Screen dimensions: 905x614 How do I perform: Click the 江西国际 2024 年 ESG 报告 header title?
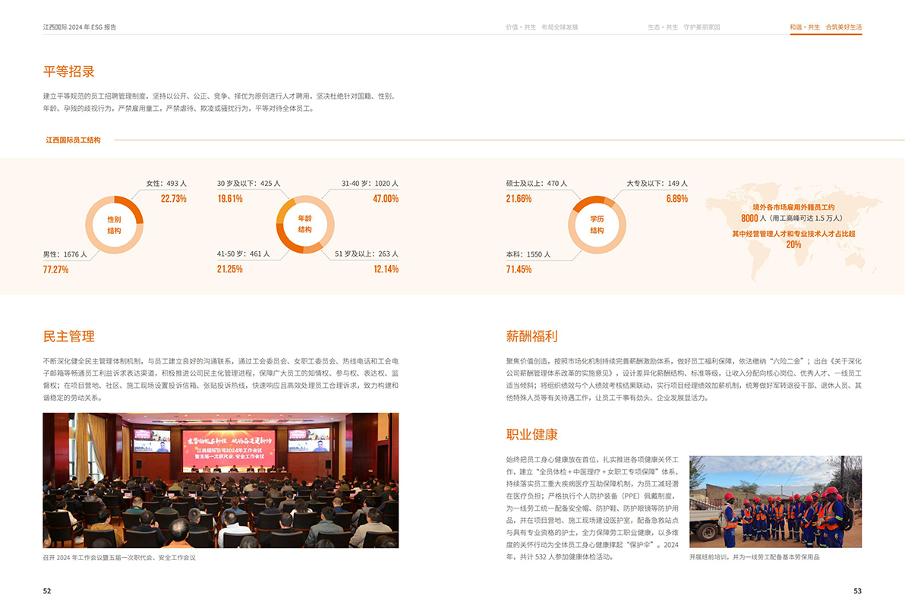[80, 27]
